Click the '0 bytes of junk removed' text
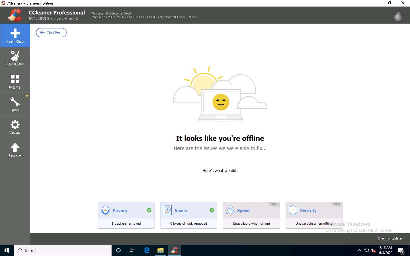410x256 pixels. 189,224
